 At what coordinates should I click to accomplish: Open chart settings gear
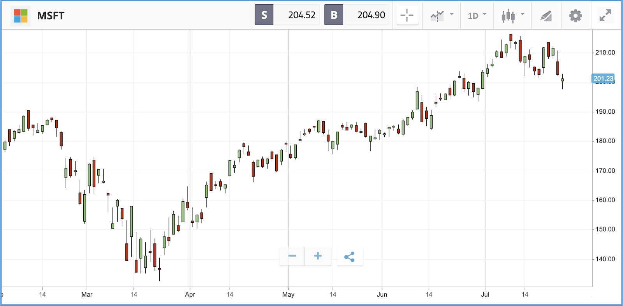pyautogui.click(x=575, y=16)
